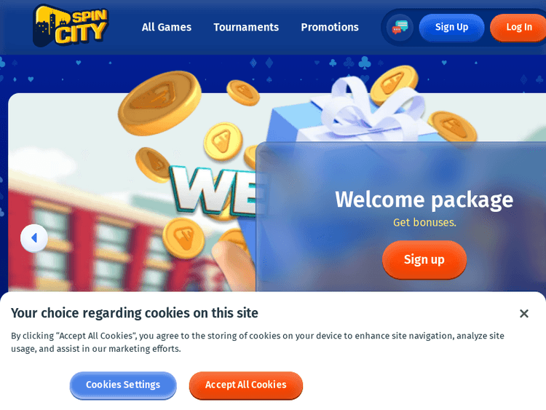The width and height of the screenshot is (546, 410).
Task: Click the Welcome package heading
Action: tap(424, 200)
